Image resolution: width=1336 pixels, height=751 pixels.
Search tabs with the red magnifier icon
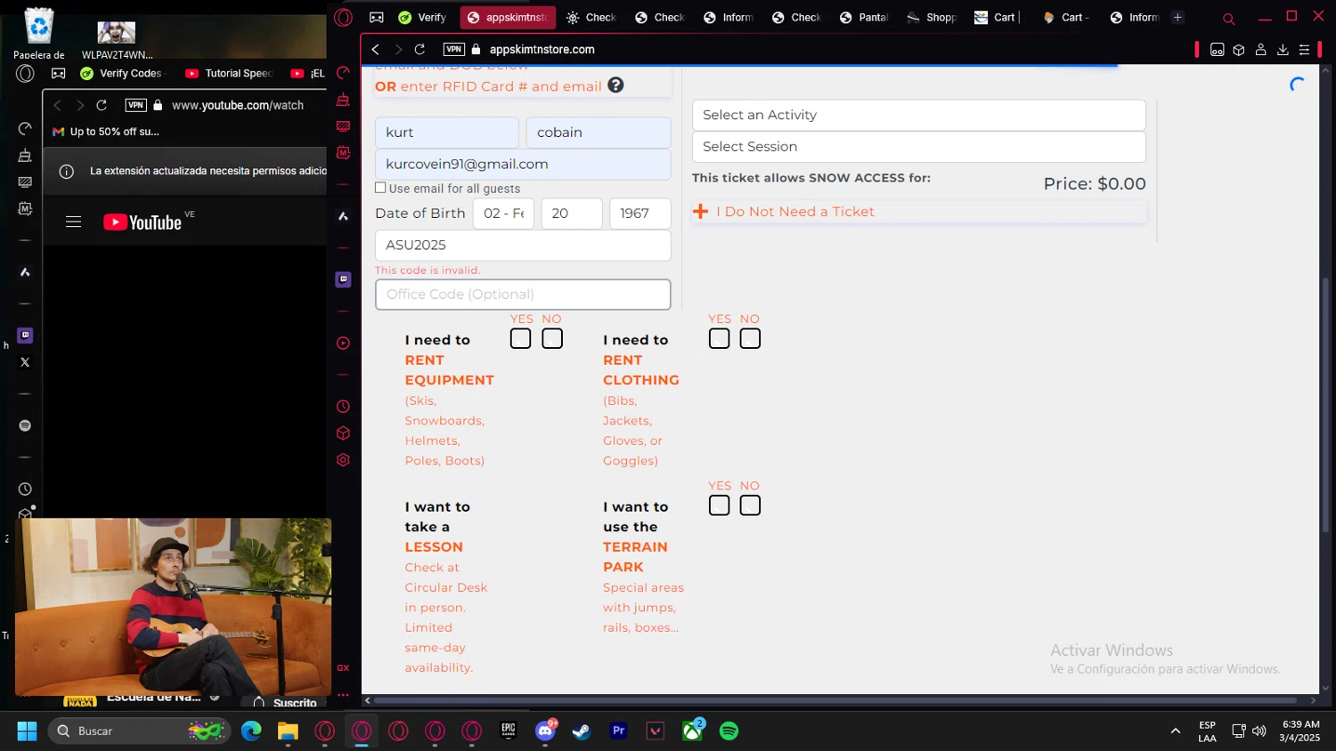[1229, 18]
